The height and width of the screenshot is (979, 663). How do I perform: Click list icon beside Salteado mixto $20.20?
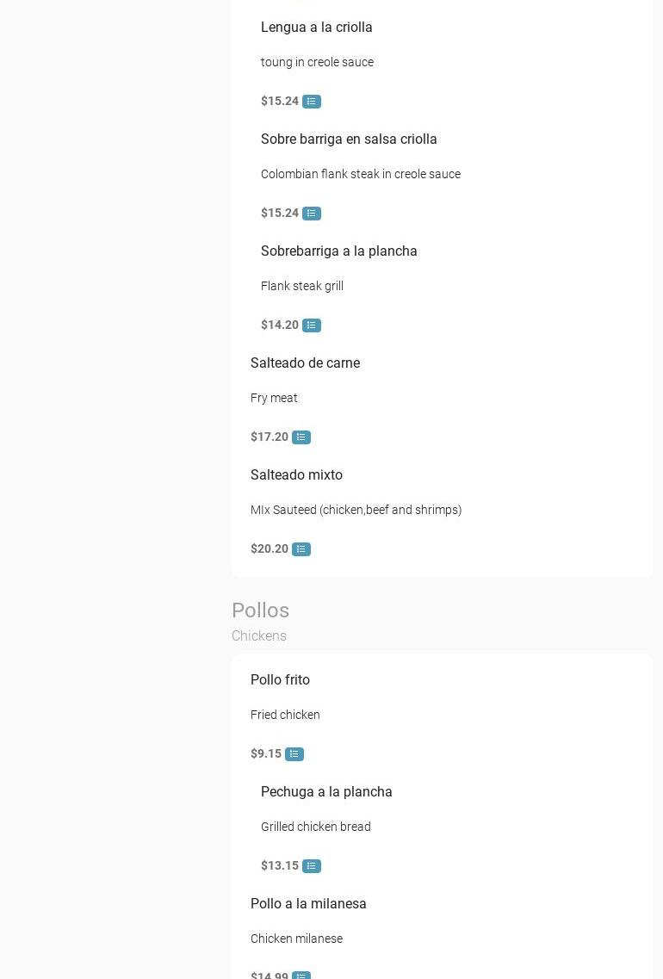301,549
